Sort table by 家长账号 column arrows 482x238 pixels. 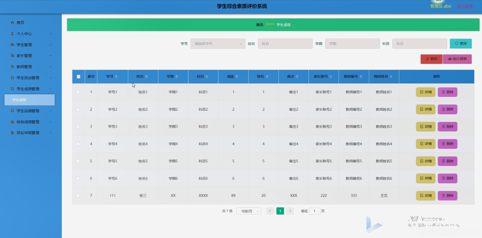(x=331, y=77)
